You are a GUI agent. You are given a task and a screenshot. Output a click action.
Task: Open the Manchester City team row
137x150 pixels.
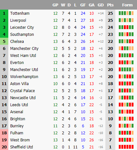coord(68,49)
